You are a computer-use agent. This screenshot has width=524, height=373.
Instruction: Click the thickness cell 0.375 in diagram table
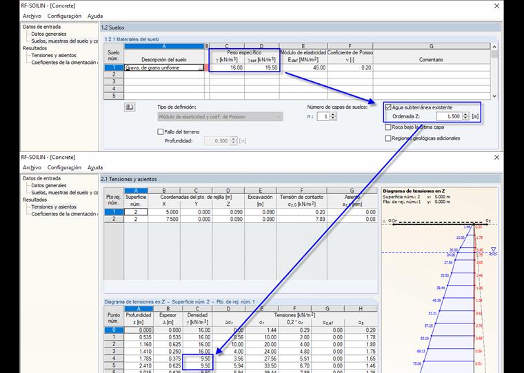pos(168,359)
